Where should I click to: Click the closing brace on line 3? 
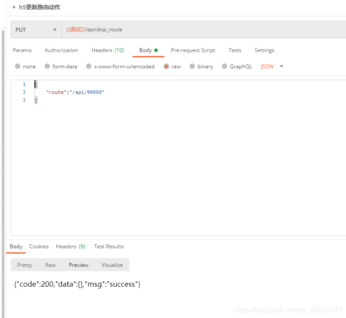coord(36,100)
